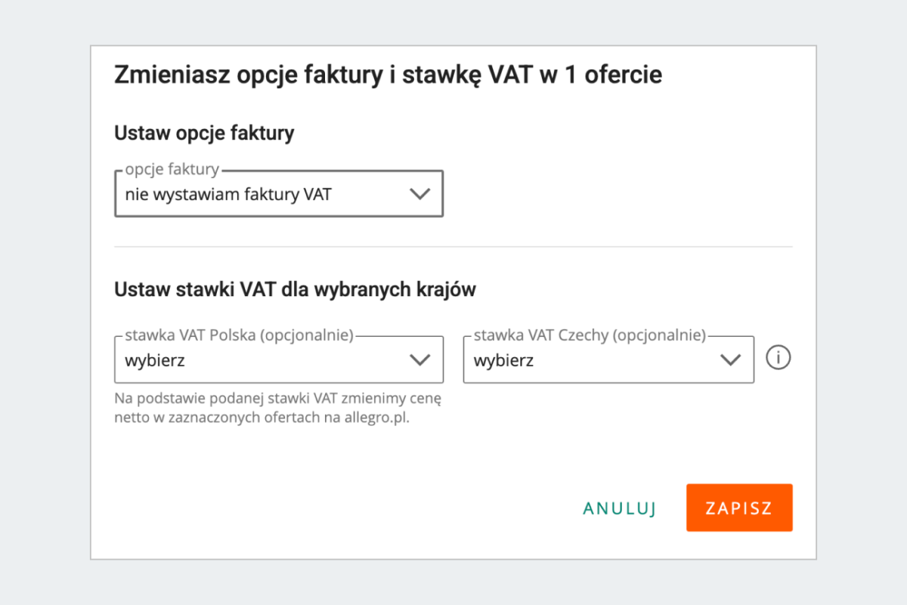Image resolution: width=907 pixels, height=605 pixels.
Task: Click the info icon next to Czech VAT dropdown
Action: [x=778, y=357]
